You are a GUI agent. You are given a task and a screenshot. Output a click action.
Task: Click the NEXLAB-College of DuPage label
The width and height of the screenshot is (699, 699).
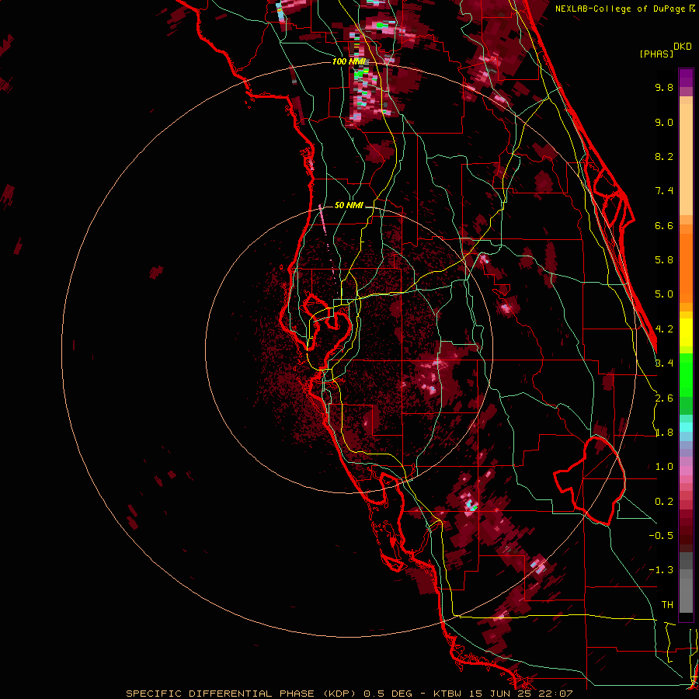(x=620, y=9)
